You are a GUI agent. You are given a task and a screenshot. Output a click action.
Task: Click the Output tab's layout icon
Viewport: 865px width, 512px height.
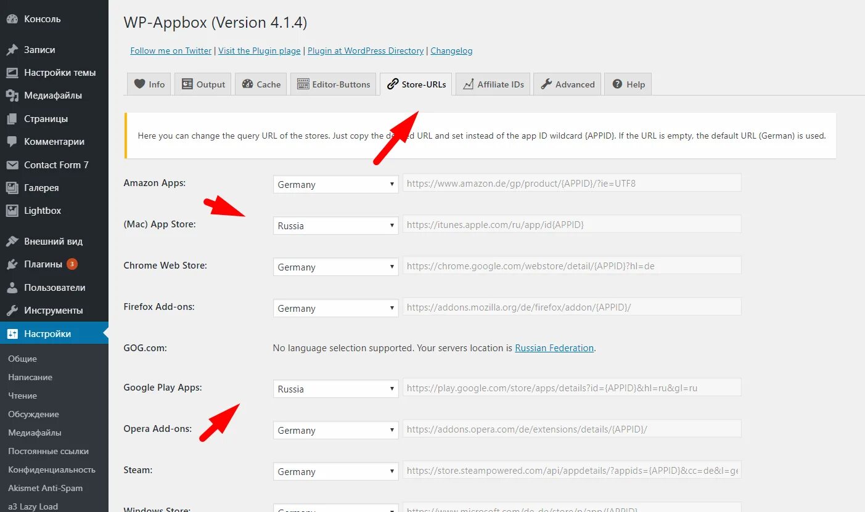[x=187, y=84]
